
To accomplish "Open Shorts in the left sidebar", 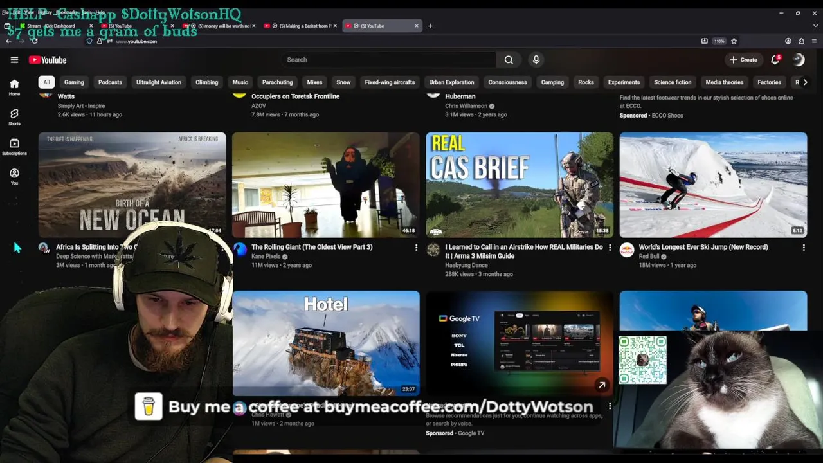I will [14, 117].
